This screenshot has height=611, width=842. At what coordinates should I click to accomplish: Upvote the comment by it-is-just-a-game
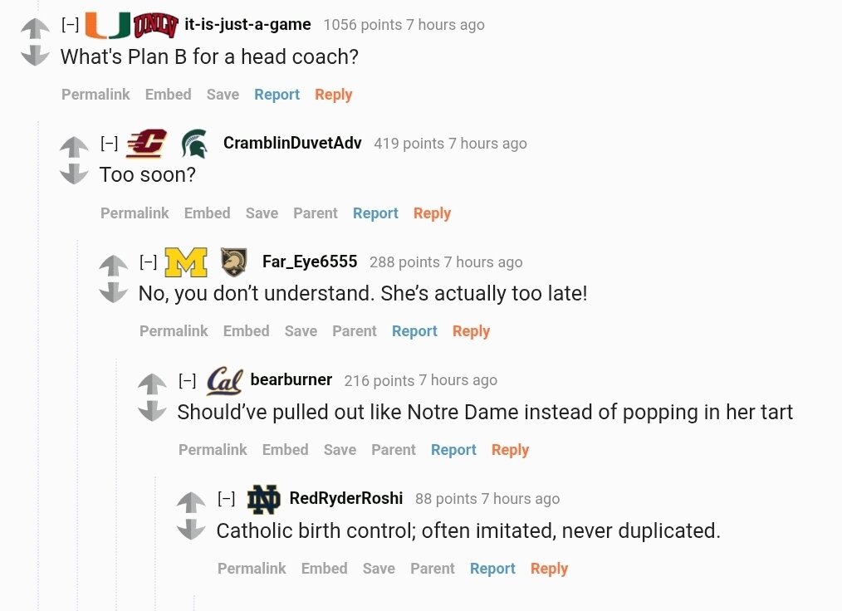35,30
